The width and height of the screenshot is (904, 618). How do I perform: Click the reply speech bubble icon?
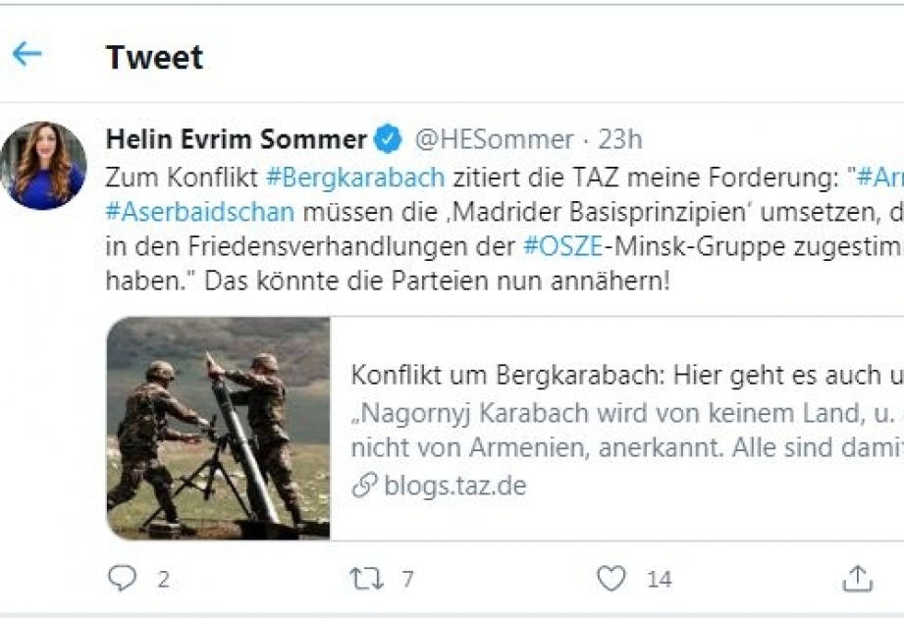tap(122, 579)
